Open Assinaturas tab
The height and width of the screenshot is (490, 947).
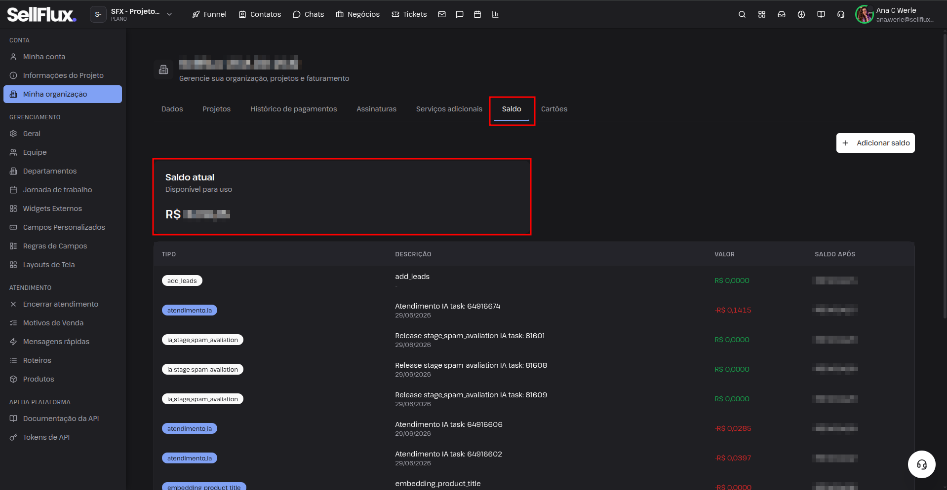point(376,109)
